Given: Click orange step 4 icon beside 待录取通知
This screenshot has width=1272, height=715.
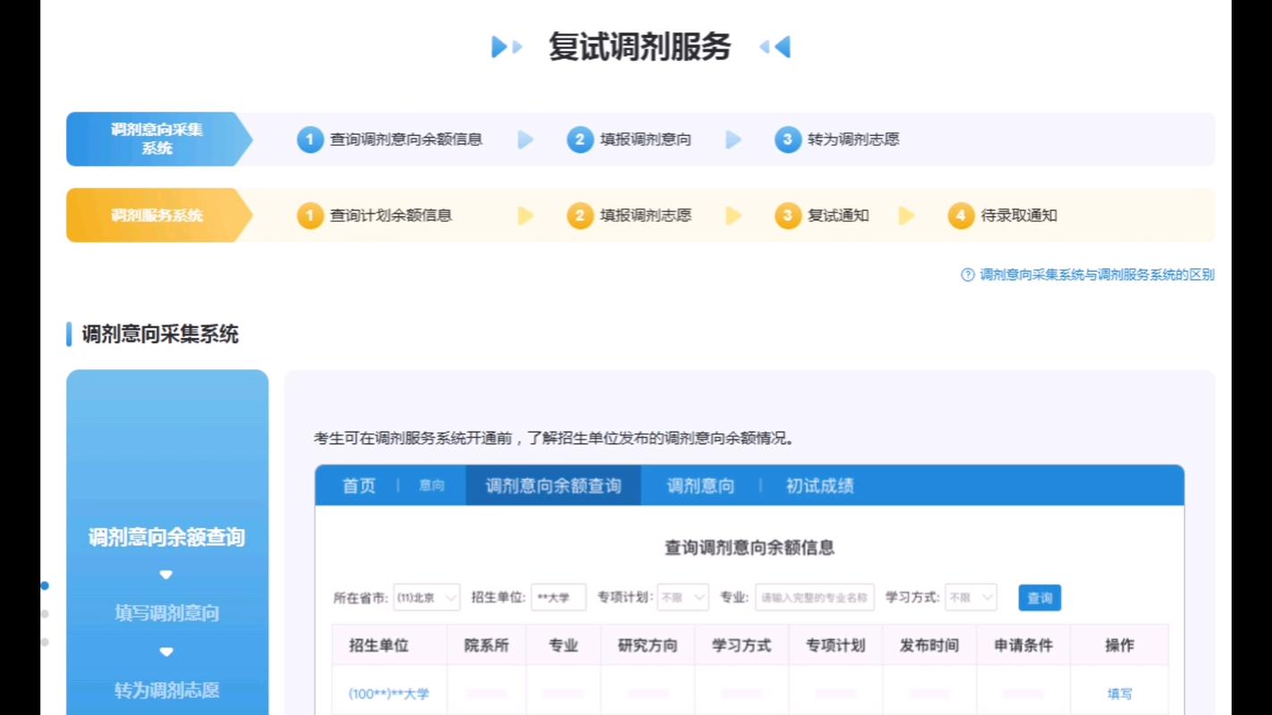Looking at the screenshot, I should click(962, 215).
